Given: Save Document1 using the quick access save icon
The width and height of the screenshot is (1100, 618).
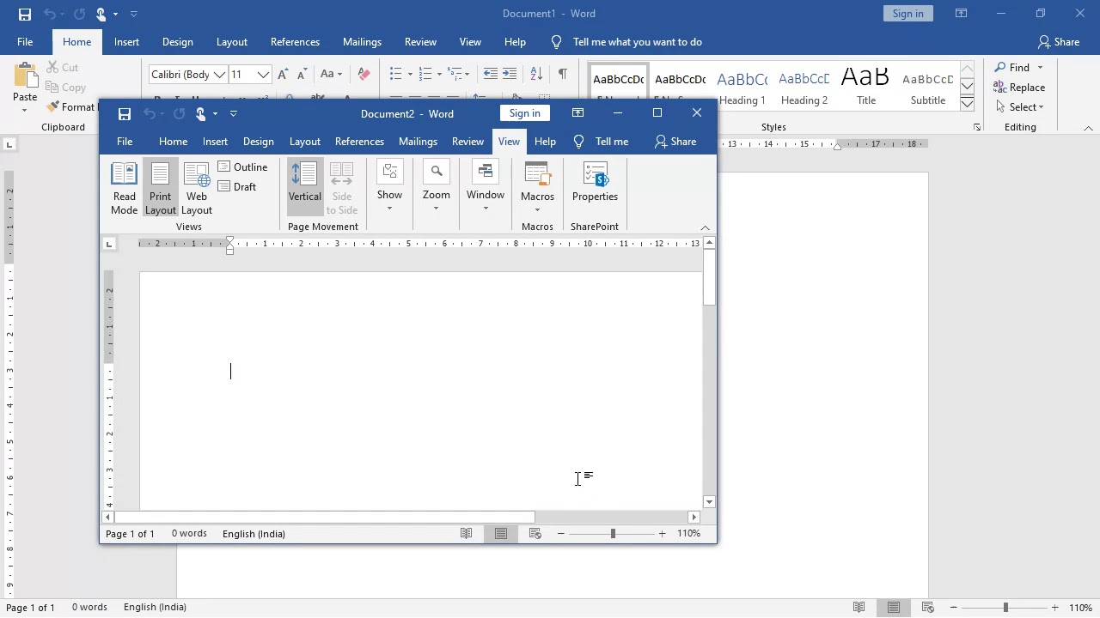Looking at the screenshot, I should pos(25,14).
